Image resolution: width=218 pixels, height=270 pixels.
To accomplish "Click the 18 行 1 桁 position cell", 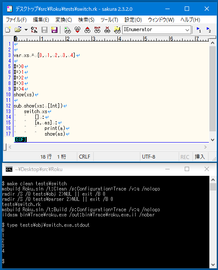I will pos(53,157).
